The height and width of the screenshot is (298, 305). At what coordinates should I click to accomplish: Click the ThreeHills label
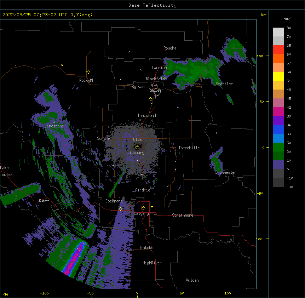pyautogui.click(x=189, y=148)
